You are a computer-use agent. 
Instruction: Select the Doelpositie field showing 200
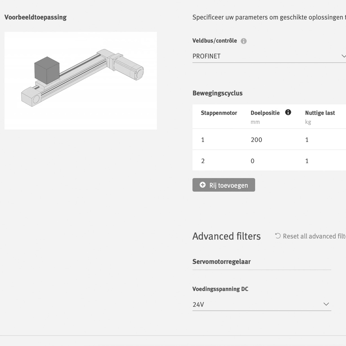coord(256,140)
